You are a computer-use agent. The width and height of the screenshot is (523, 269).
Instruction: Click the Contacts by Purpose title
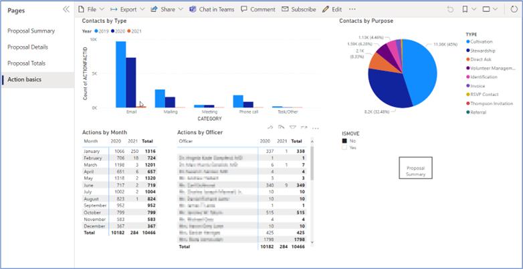point(367,21)
